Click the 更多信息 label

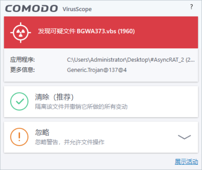pos(22,70)
